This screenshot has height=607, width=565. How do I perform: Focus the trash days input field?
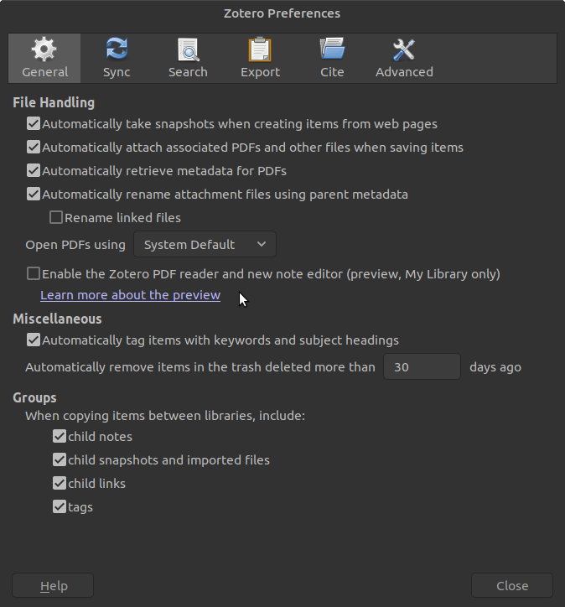[x=422, y=366]
